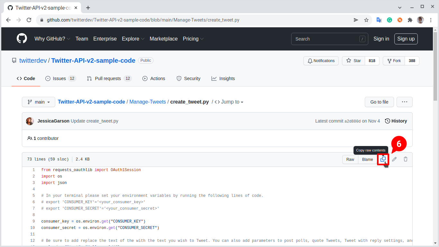
Task: Expand the Explore navigation menu
Action: (133, 39)
